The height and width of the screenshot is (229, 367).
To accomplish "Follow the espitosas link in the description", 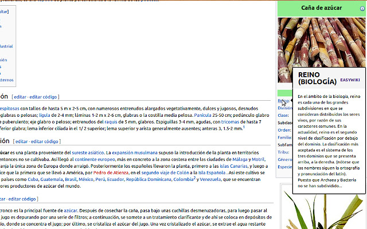I will coord(10,108).
